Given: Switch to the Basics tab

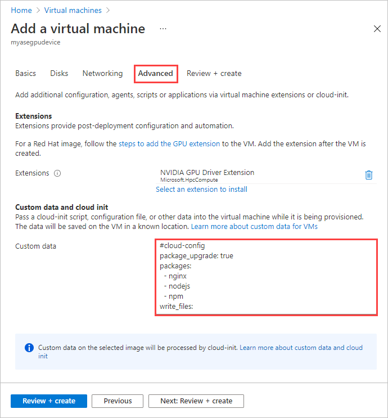Looking at the screenshot, I should click(25, 74).
